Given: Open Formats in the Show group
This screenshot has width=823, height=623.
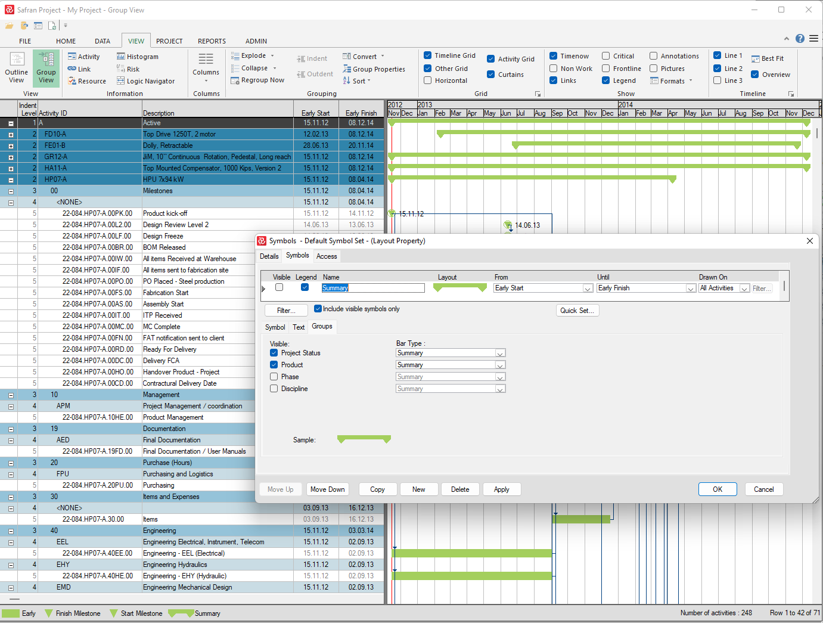Looking at the screenshot, I should (671, 81).
